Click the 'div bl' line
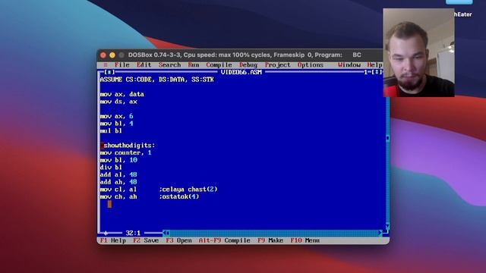This screenshot has width=486, height=273. pyautogui.click(x=111, y=168)
